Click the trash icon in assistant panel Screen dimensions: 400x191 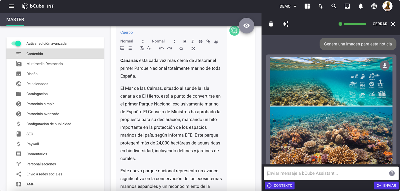pos(271,24)
